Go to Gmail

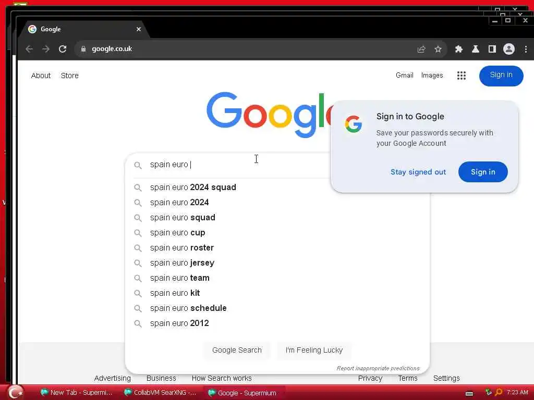coord(404,75)
